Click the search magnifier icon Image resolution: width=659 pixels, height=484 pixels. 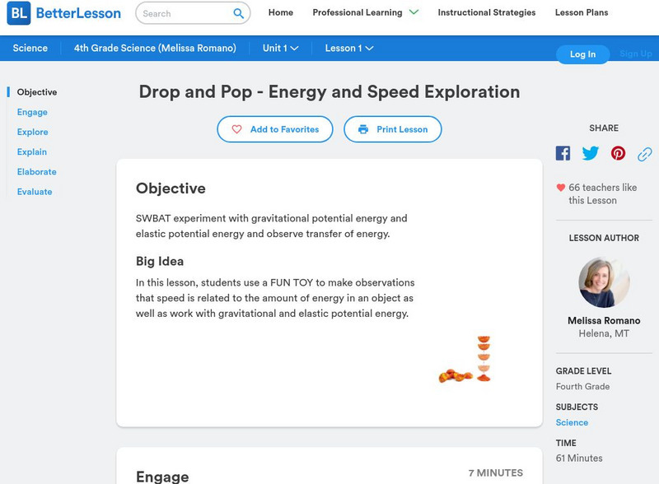coord(238,13)
